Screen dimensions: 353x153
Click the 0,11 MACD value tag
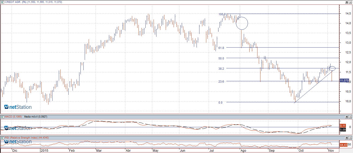[x=343, y=126]
